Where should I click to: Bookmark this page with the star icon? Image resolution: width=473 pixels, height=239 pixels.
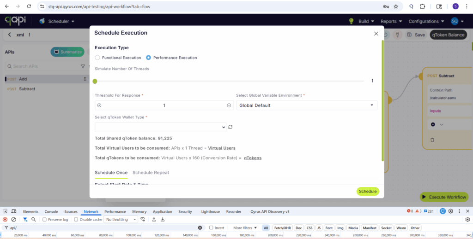[396, 6]
